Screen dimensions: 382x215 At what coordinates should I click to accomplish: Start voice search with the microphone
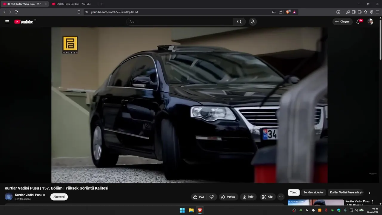coord(253,22)
